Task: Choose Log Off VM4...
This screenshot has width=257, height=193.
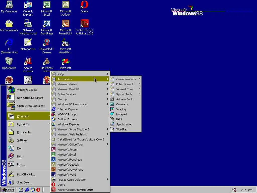Action: 28,174
